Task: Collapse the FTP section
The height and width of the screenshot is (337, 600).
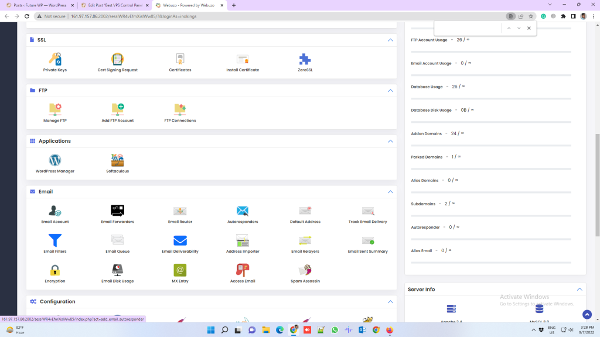Action: (390, 91)
